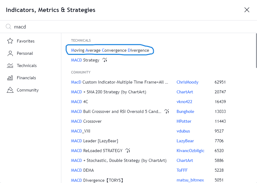This screenshot has height=183, width=257.
Task: Click the Personal user icon
Action: [10, 53]
